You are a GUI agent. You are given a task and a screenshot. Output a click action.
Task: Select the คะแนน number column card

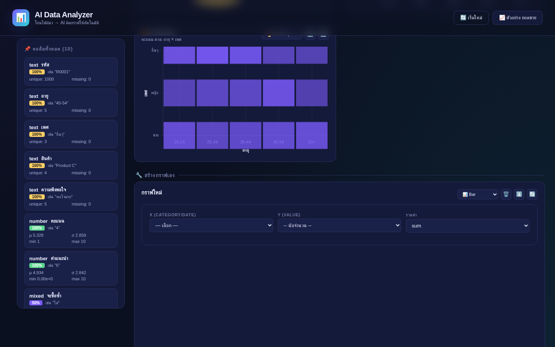click(71, 231)
